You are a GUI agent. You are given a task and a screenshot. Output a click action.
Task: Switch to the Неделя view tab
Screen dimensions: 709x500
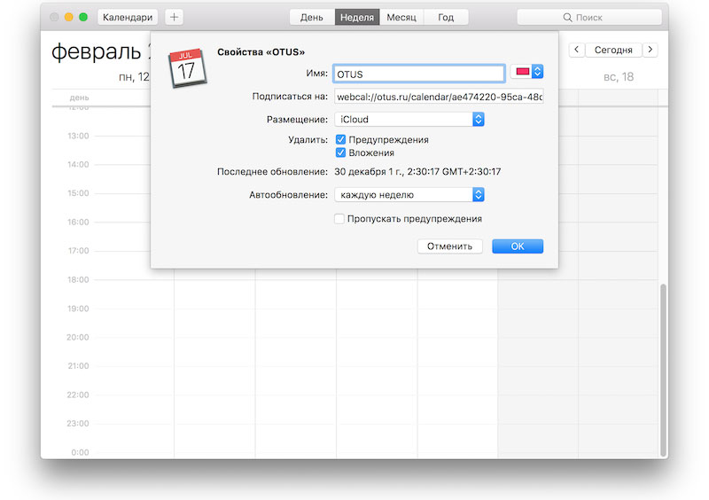coord(357,17)
